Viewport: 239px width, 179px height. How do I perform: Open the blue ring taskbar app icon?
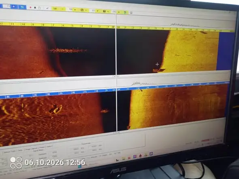point(151,154)
